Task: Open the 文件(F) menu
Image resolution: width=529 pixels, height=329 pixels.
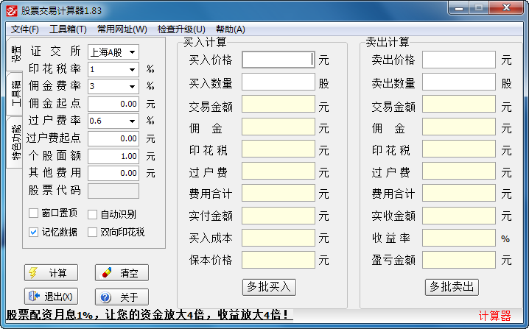Action: (24, 29)
